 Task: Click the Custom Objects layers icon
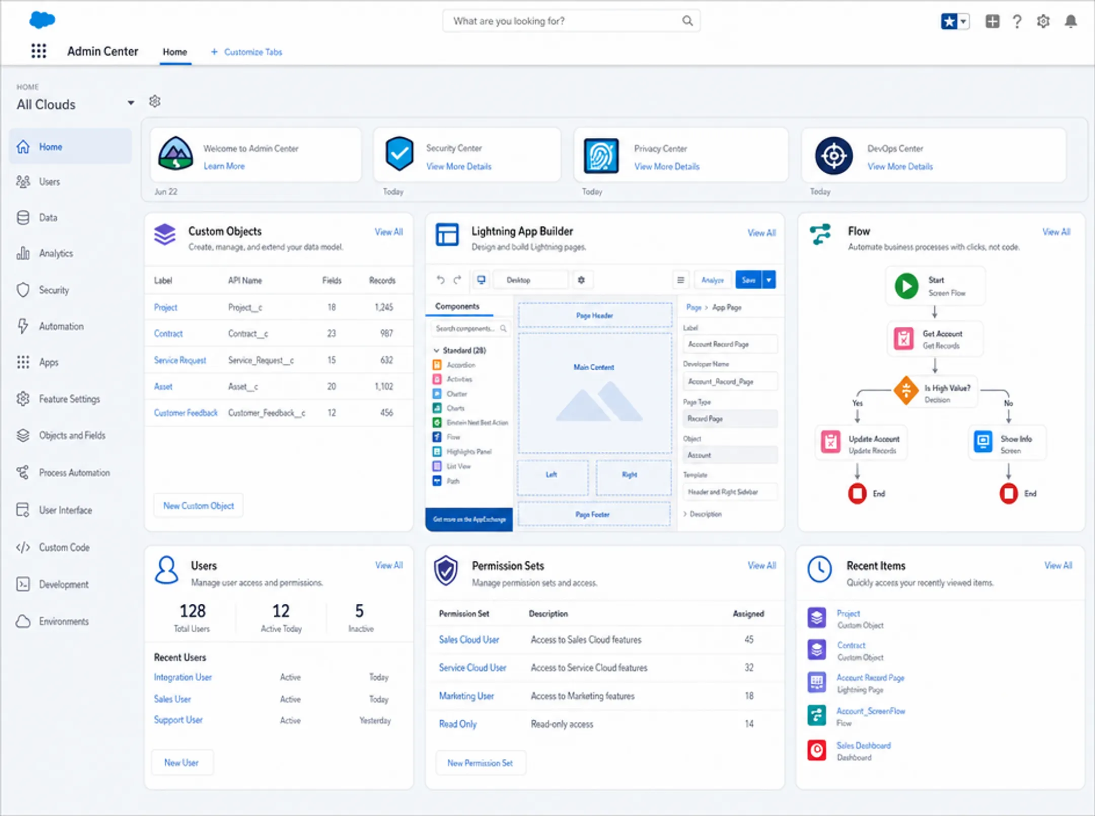[x=165, y=235]
